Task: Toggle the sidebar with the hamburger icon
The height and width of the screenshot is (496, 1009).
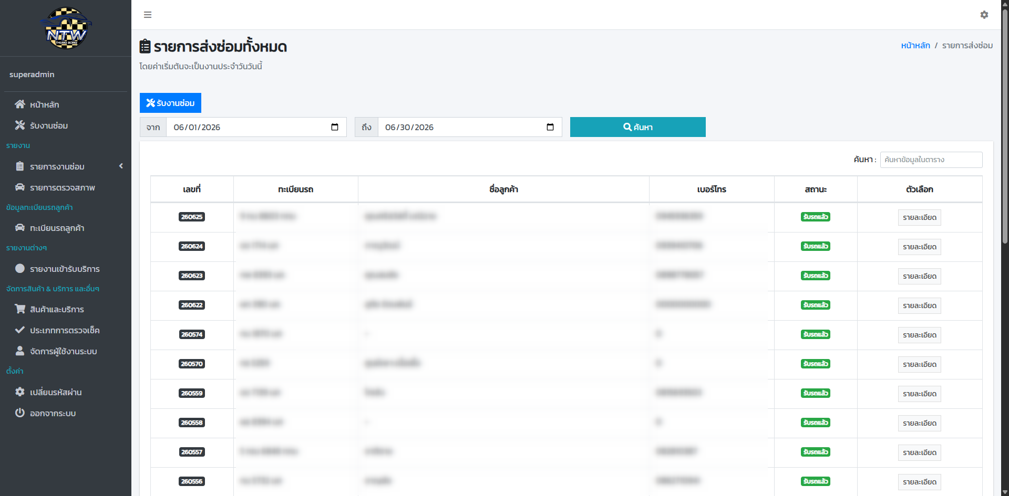Action: coord(148,15)
